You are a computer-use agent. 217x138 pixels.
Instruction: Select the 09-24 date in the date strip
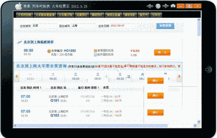click(30, 77)
